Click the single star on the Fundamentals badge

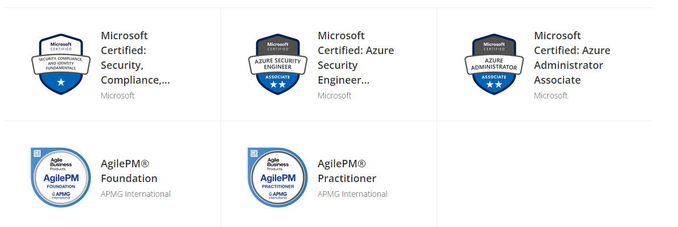[61, 82]
